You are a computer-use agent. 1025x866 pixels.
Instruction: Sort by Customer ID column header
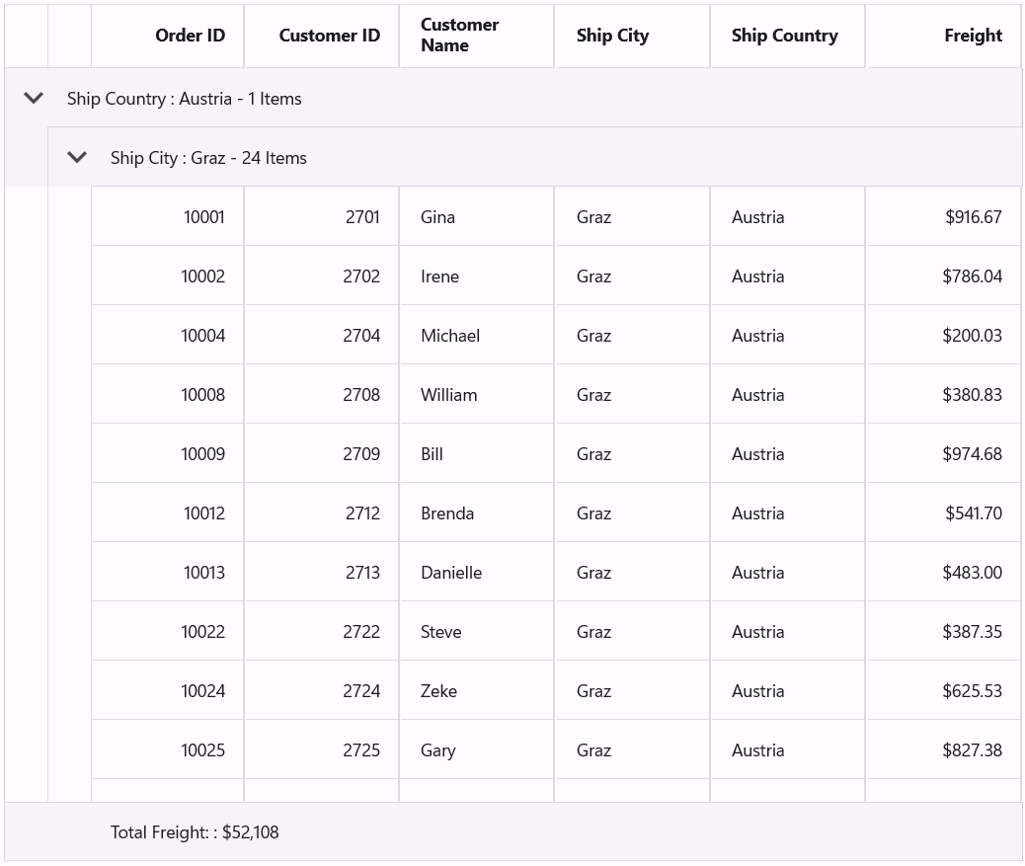[329, 36]
